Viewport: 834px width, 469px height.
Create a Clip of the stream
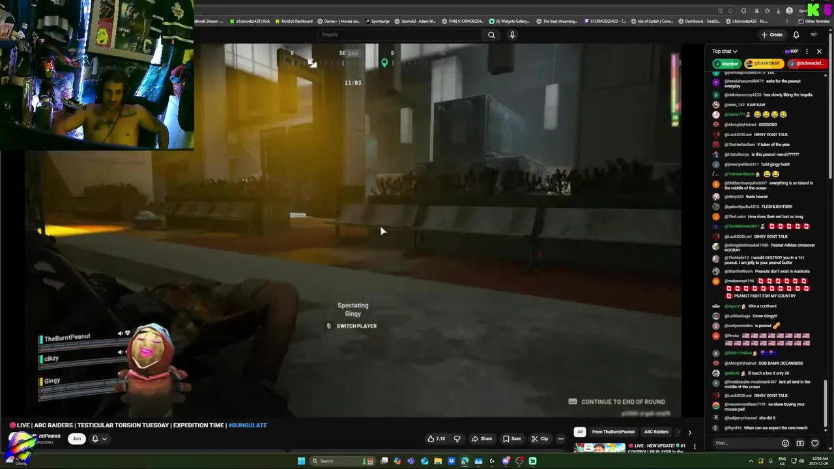[539, 438]
